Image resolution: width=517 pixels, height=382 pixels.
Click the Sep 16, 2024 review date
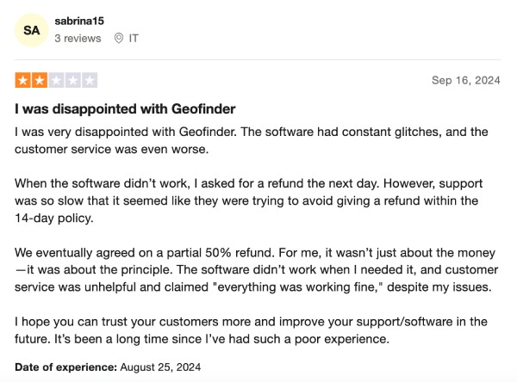[x=465, y=81]
